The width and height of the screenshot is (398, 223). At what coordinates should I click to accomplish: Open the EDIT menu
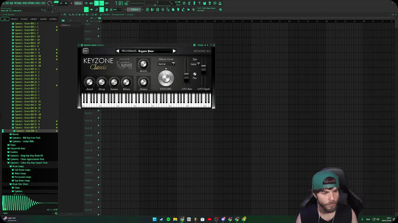pos(7,3)
